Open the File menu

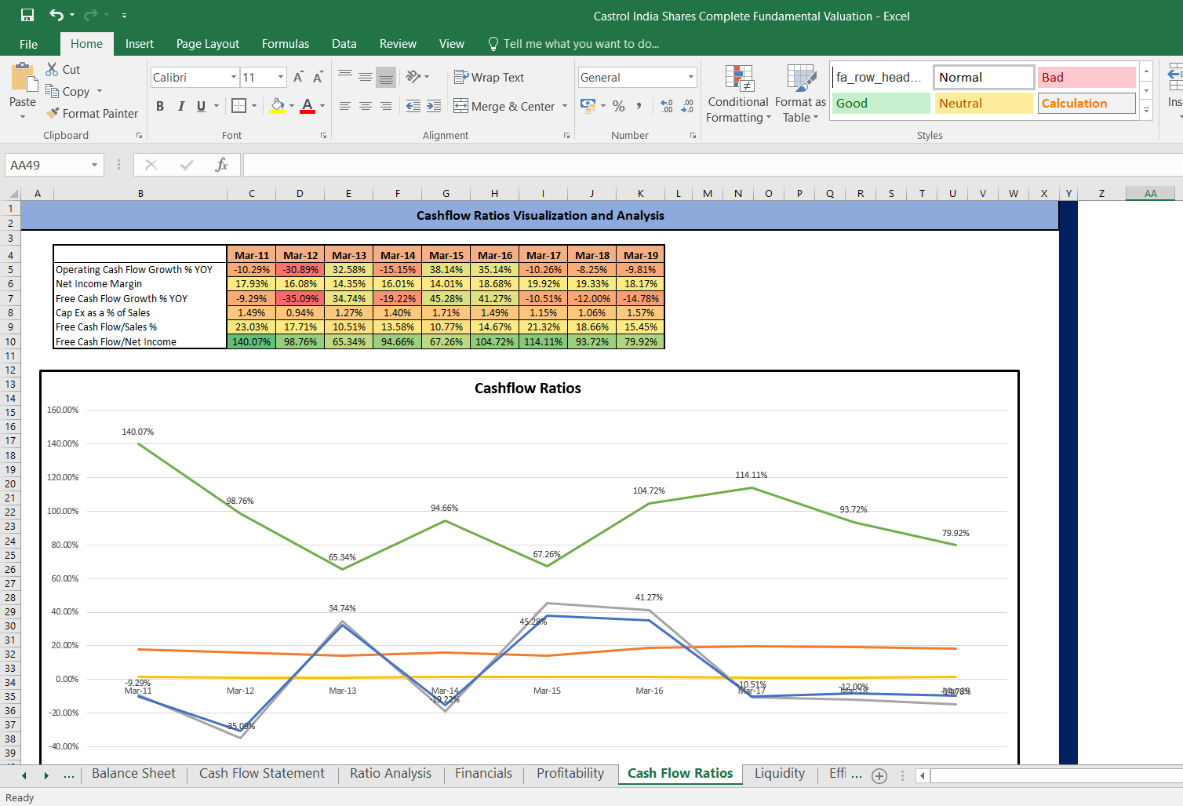pyautogui.click(x=28, y=44)
